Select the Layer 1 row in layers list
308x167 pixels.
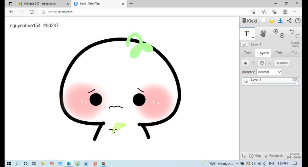click(x=271, y=81)
